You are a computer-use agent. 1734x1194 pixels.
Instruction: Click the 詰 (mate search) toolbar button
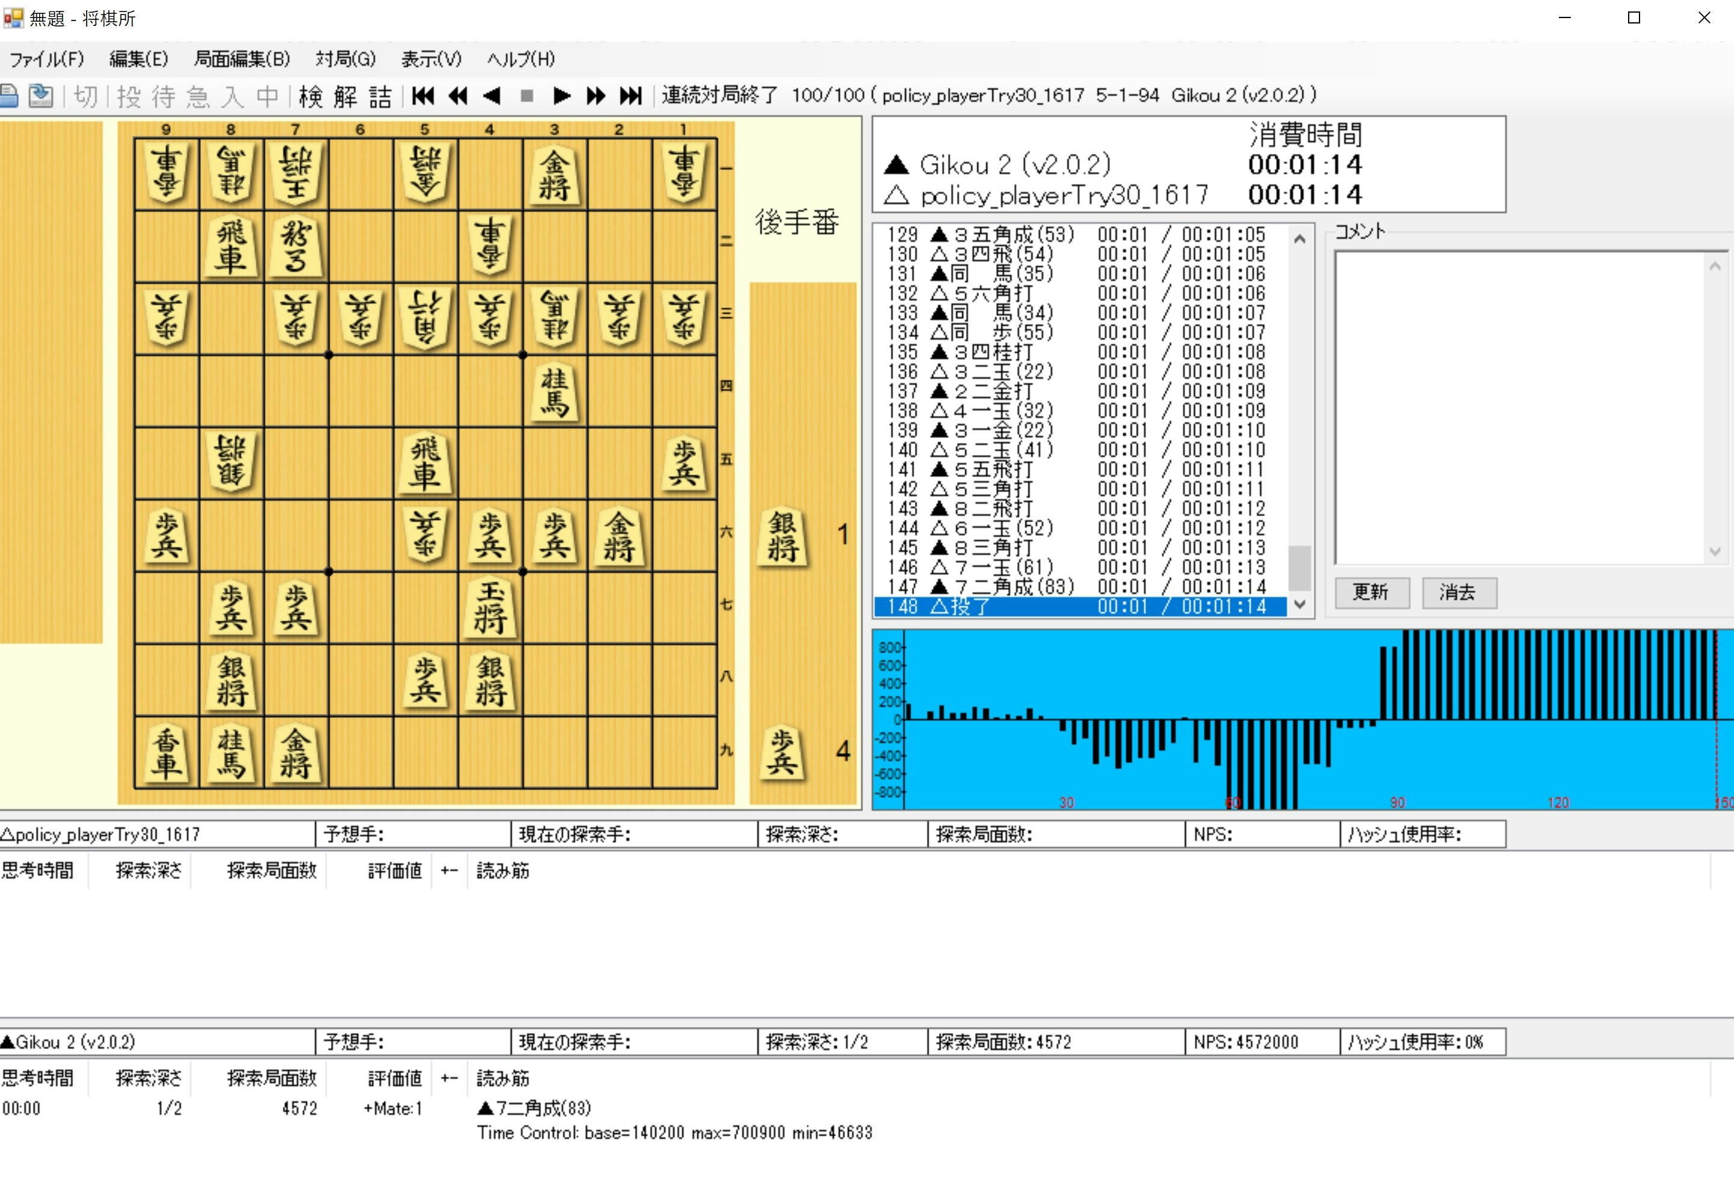[x=380, y=96]
